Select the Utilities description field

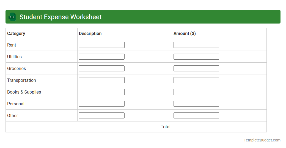tap(101, 57)
